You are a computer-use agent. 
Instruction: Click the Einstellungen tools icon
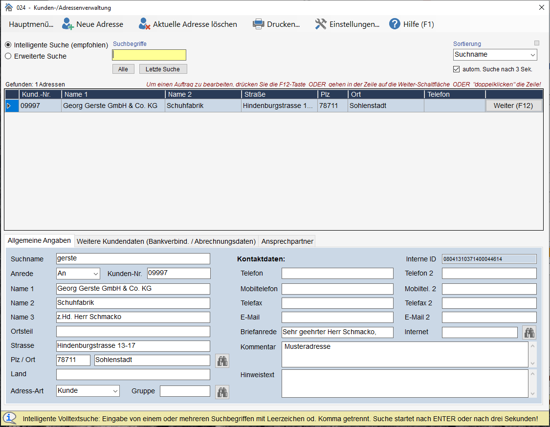321,24
